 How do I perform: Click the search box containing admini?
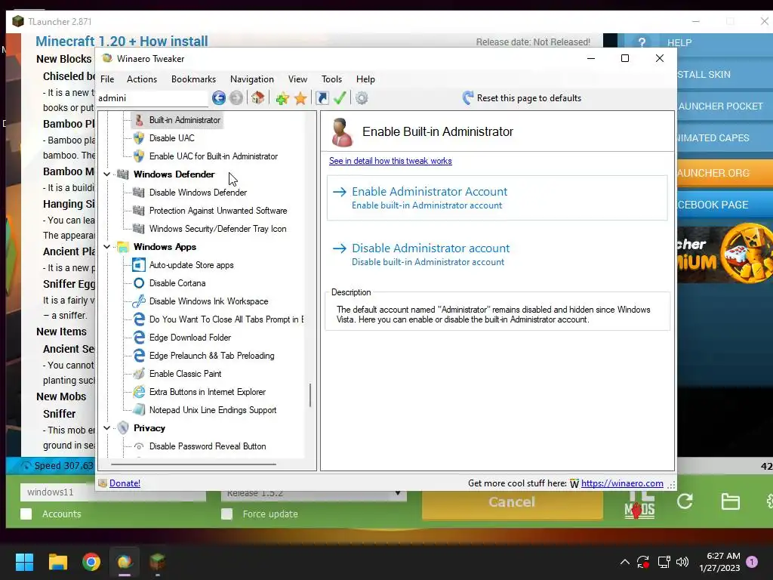pyautogui.click(x=152, y=98)
